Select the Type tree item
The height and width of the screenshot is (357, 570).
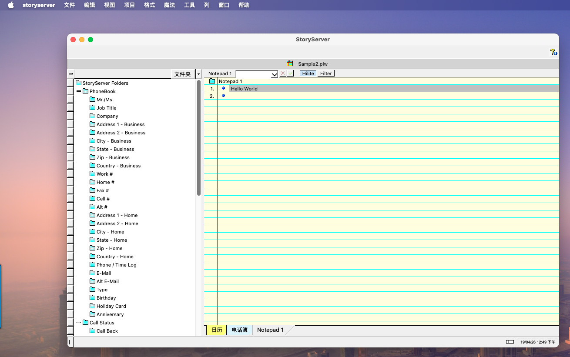coord(102,290)
